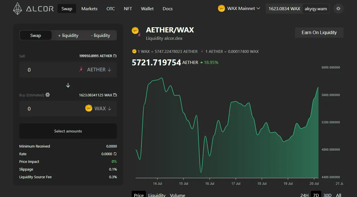Open the akyqy.wam account menu
357x197 pixels.
[316, 9]
